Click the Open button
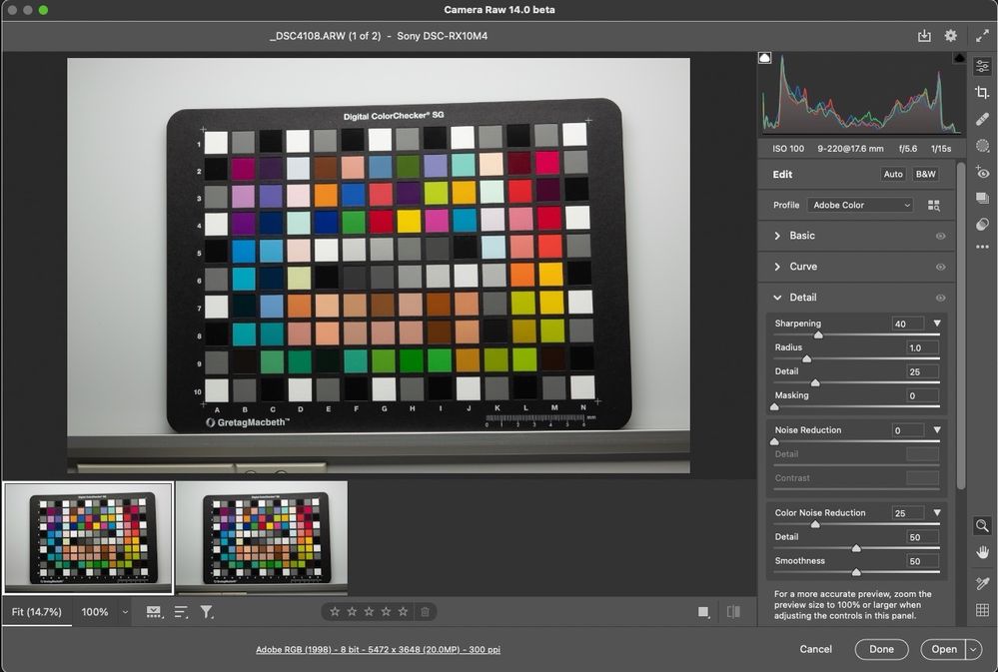 943,649
